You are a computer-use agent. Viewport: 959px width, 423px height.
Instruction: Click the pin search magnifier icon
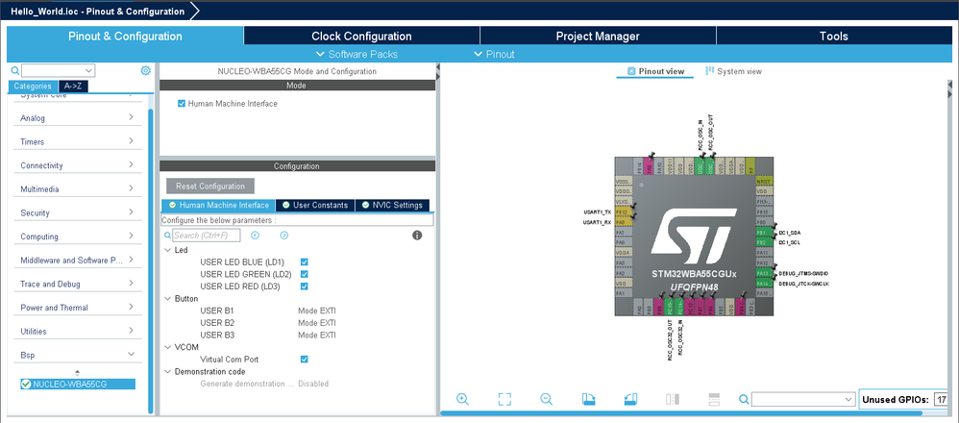pos(743,399)
